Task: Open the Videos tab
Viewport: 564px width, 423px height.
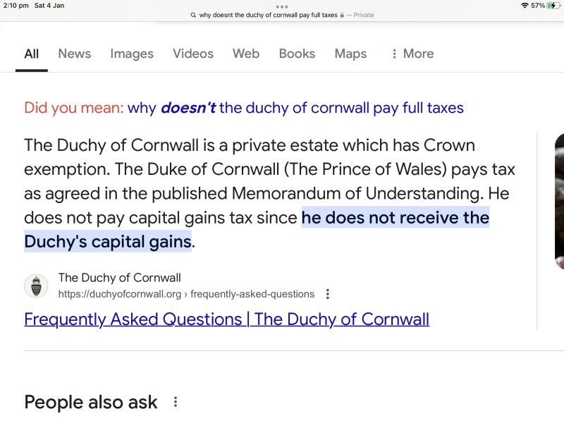Action: click(193, 54)
